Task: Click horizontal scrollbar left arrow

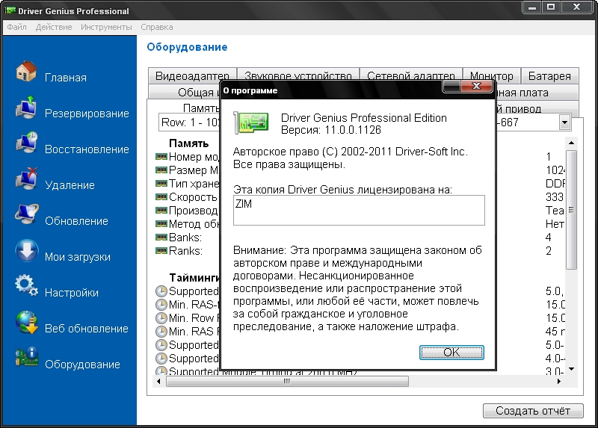Action: [158, 381]
